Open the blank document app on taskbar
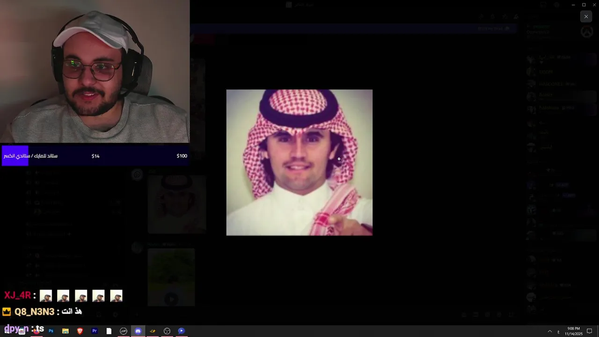Image resolution: width=599 pixels, height=337 pixels. pyautogui.click(x=109, y=331)
